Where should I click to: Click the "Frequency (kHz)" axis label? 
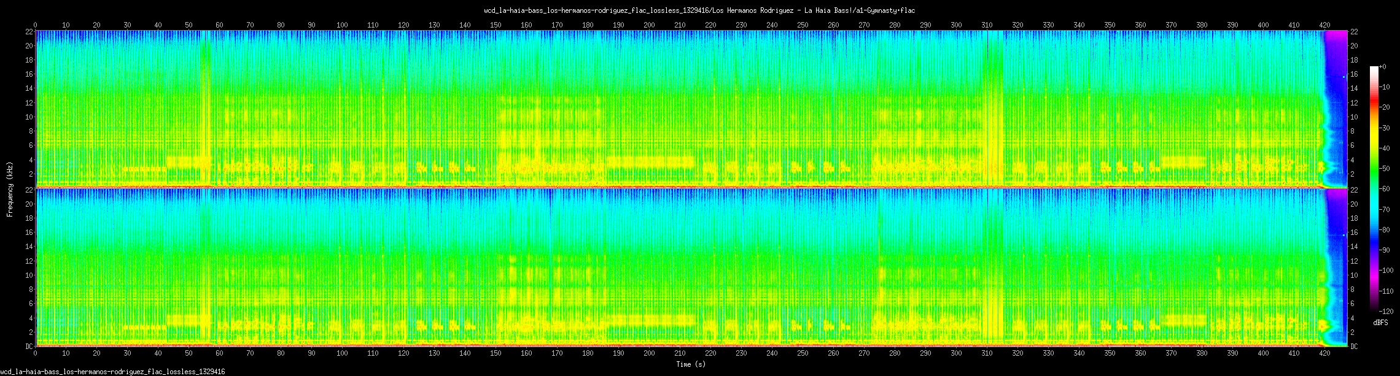tap(10, 188)
